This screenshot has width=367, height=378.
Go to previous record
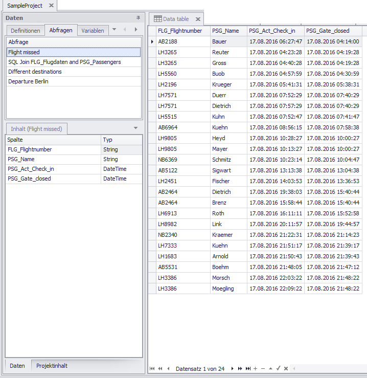(168, 368)
